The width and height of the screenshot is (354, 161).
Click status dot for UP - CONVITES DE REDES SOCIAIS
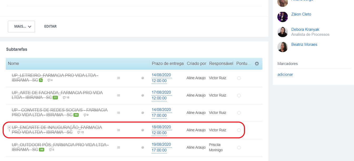143,113
